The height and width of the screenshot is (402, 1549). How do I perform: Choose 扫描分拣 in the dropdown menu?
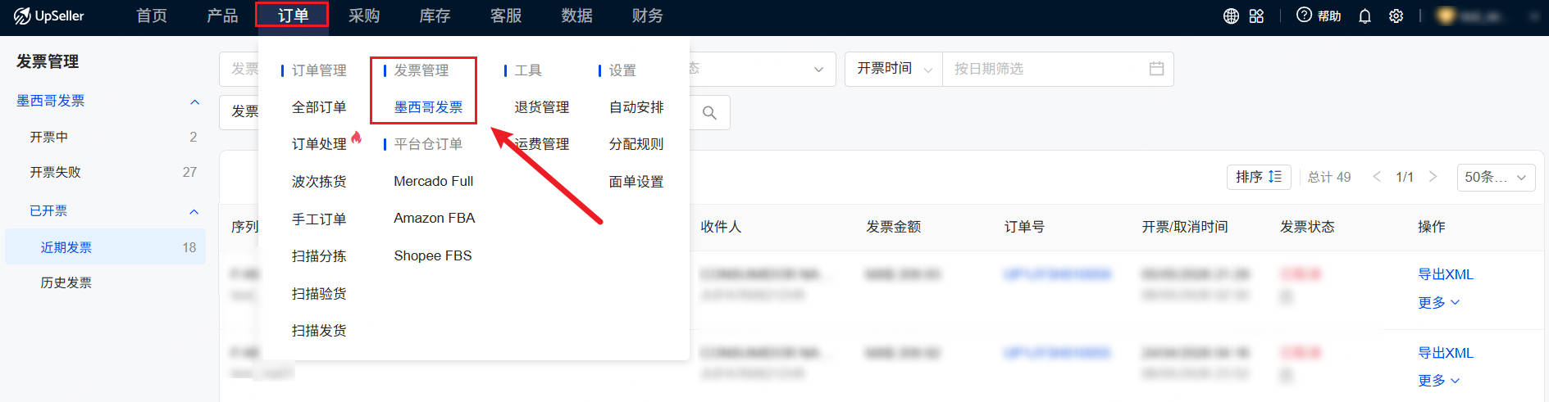[319, 256]
